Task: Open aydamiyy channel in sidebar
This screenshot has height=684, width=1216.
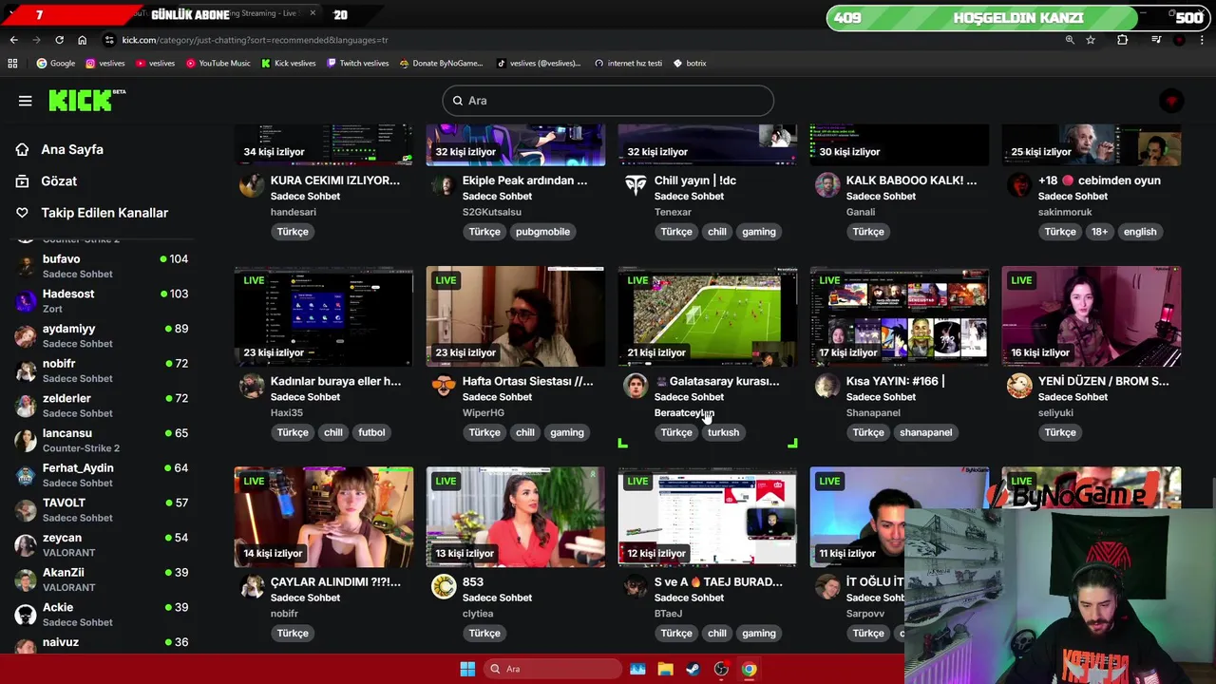Action: 102,335
